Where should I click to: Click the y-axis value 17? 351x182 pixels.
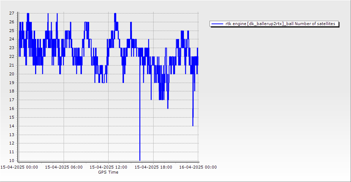[x=12, y=100]
